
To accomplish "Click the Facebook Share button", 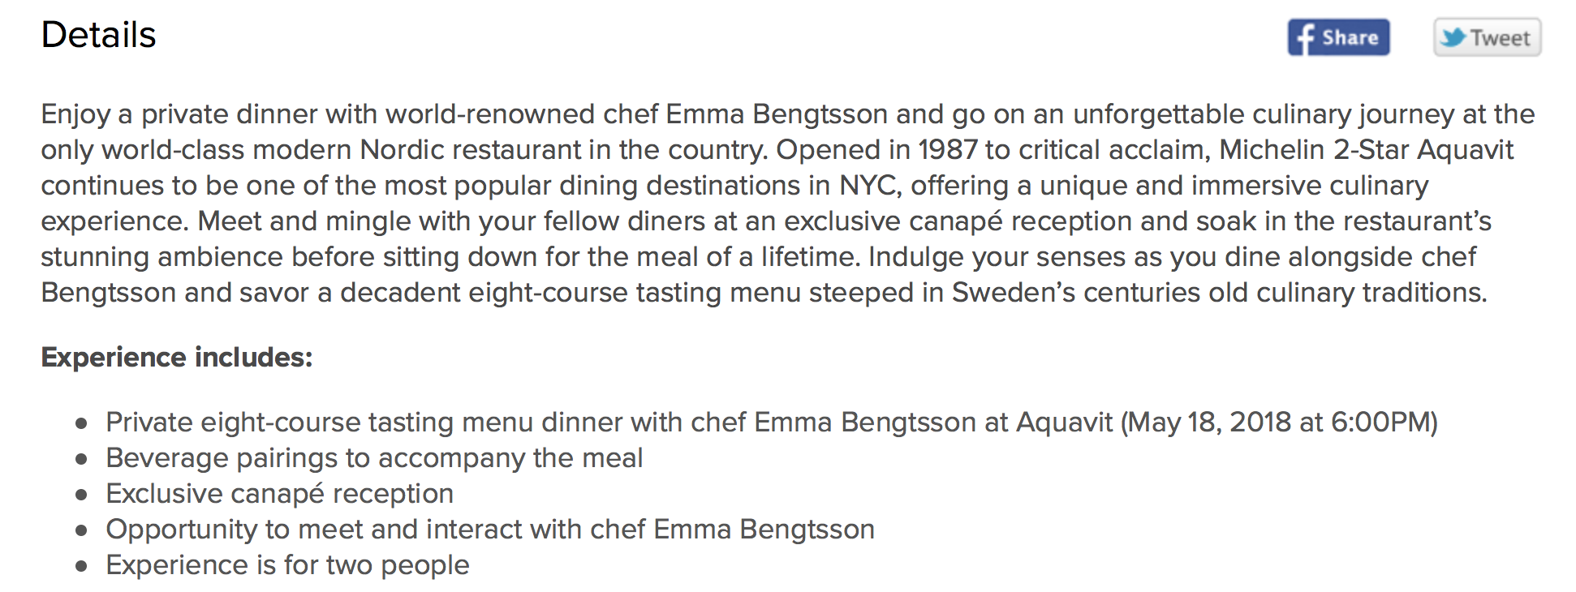I will (1338, 37).
